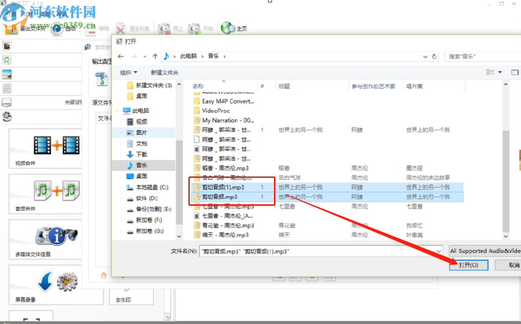
Task: Expand the address bar history dropdown
Action: coord(425,56)
